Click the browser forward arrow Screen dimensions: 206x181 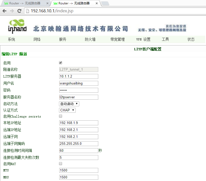(x=12, y=11)
